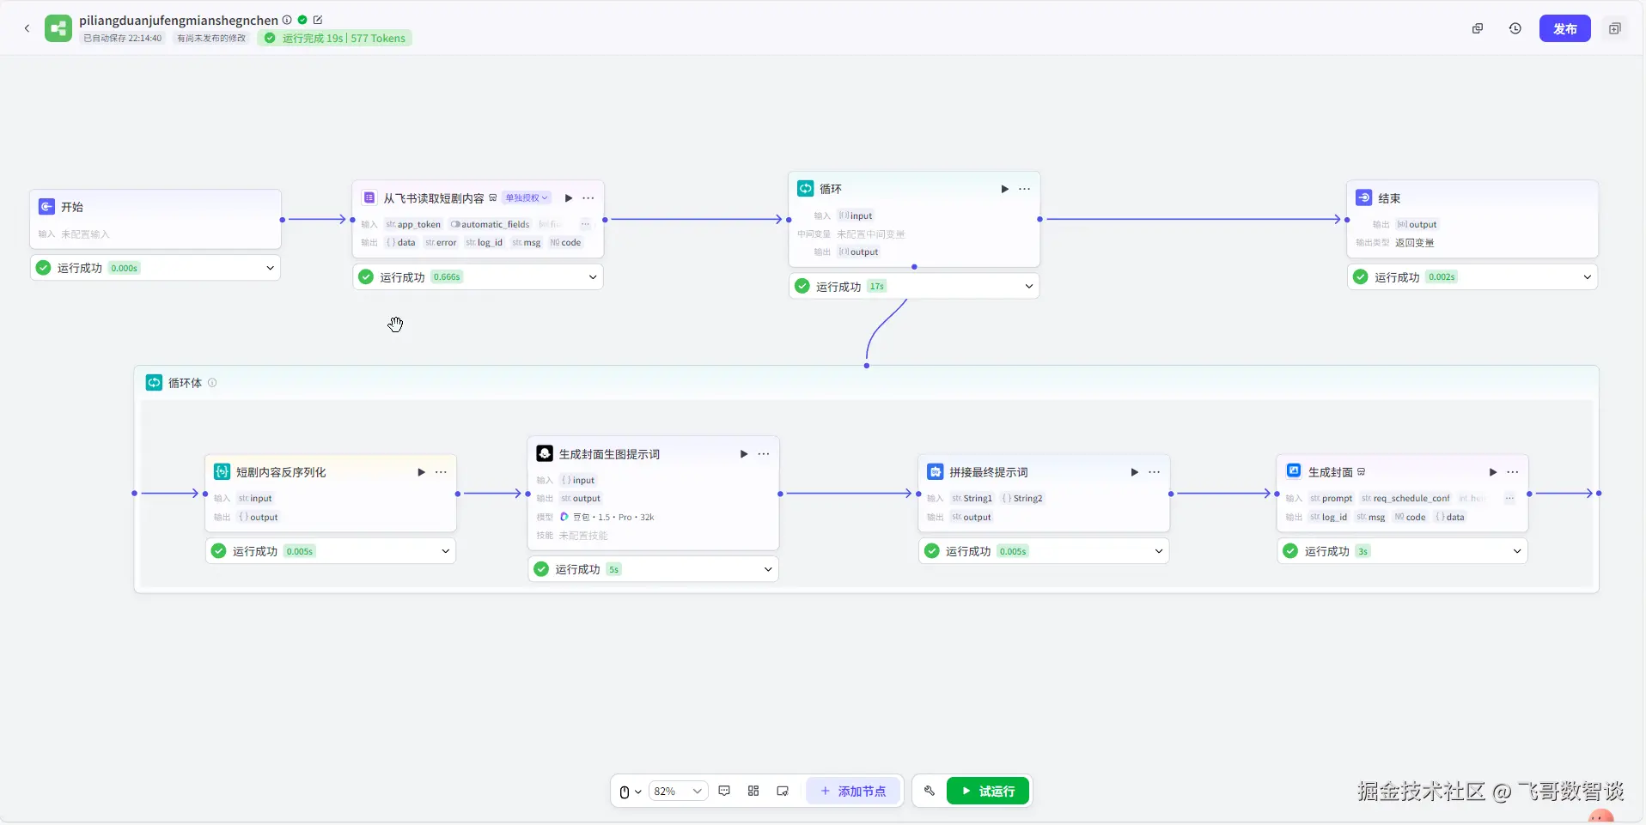Click the output port of the 开始 node
Viewport: 1646px width, 825px height.
click(x=282, y=220)
